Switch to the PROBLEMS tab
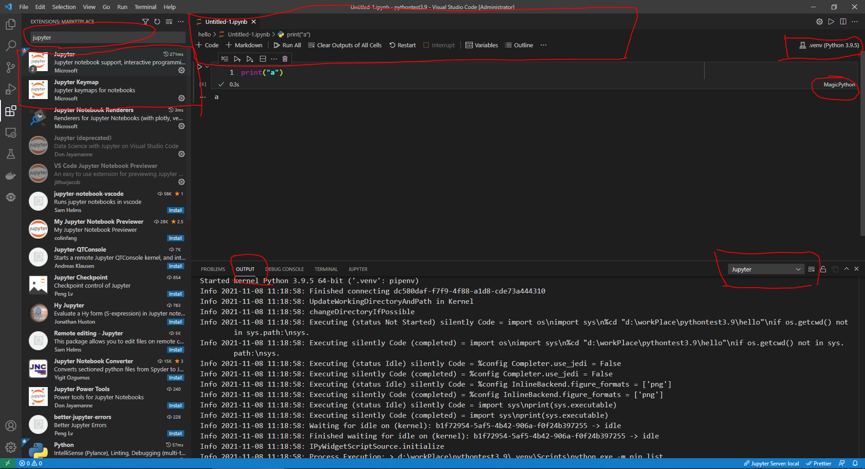 point(213,269)
